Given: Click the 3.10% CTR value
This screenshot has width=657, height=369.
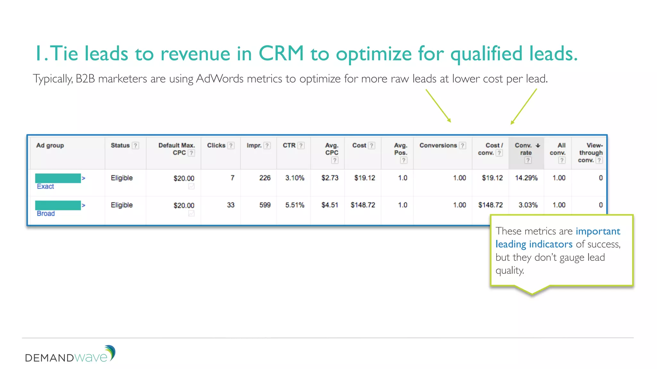Looking at the screenshot, I should tap(295, 178).
